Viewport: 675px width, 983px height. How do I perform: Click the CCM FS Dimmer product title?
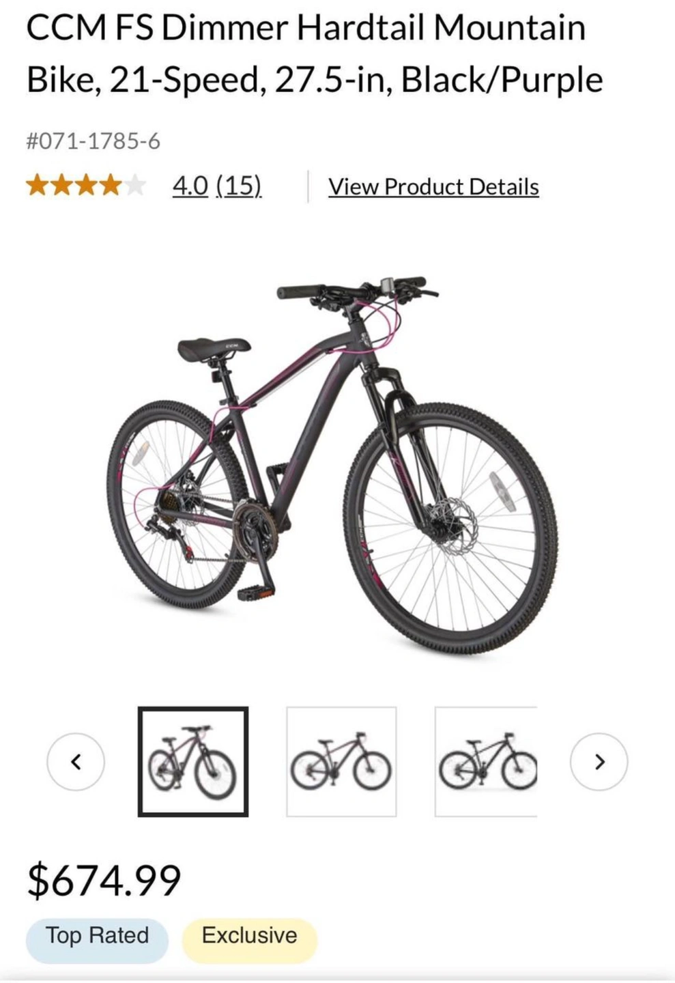click(x=315, y=54)
